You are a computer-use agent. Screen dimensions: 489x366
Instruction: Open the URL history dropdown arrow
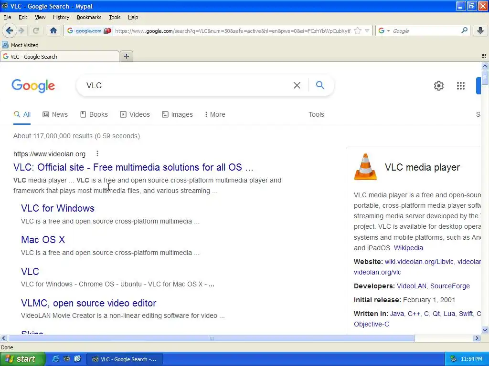point(367,30)
